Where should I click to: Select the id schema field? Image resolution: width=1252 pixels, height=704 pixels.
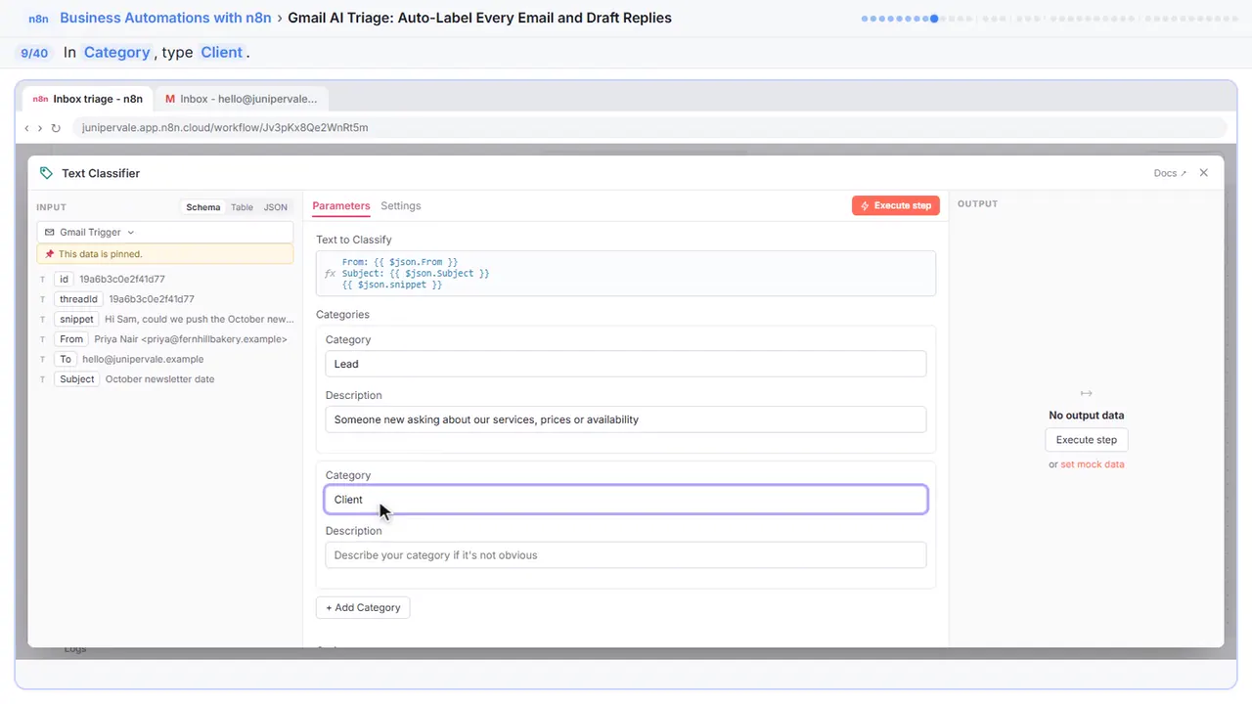pos(65,280)
